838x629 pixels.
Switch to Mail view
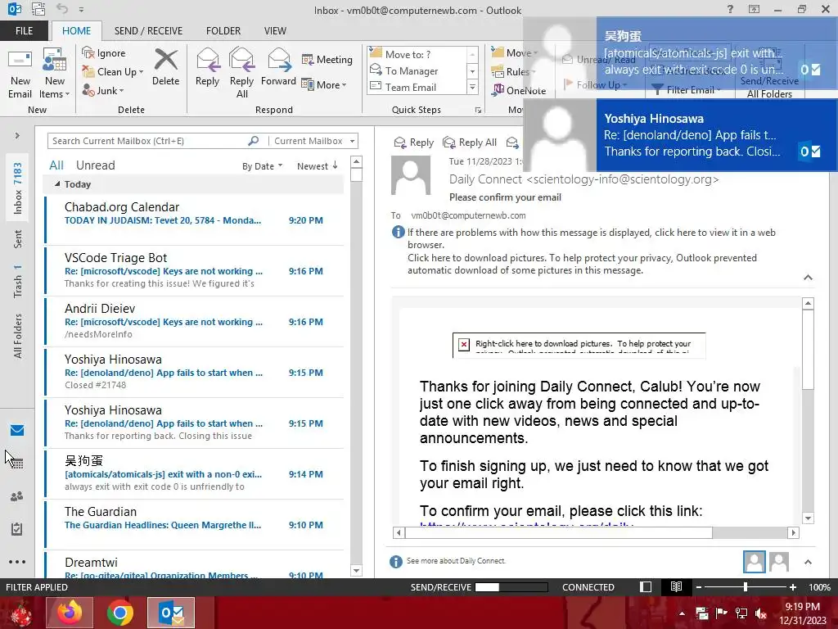17,430
